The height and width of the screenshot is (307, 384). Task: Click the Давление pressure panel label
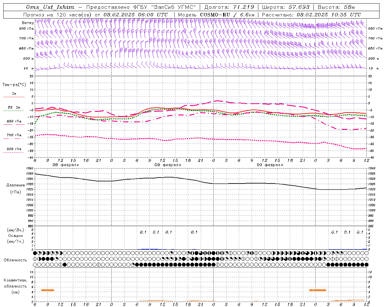(16, 185)
